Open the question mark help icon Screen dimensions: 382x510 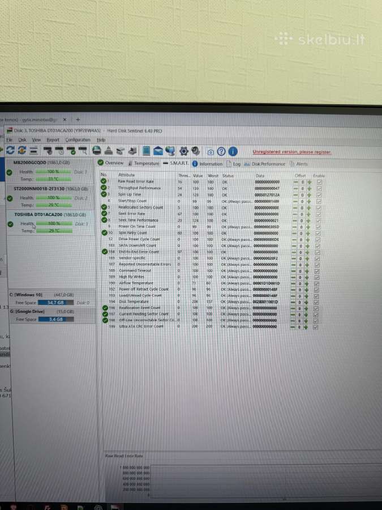point(221,151)
